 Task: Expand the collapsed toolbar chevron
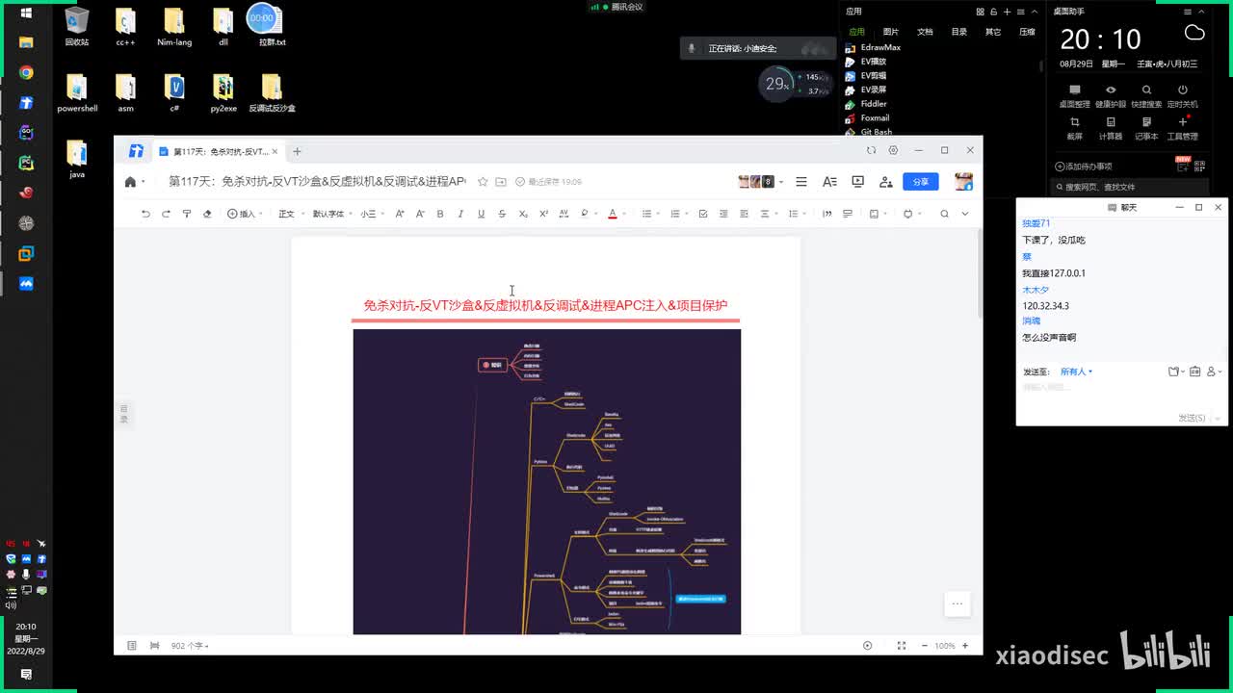[965, 214]
